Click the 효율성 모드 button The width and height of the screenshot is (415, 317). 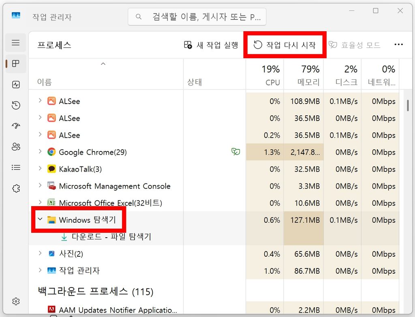[355, 45]
